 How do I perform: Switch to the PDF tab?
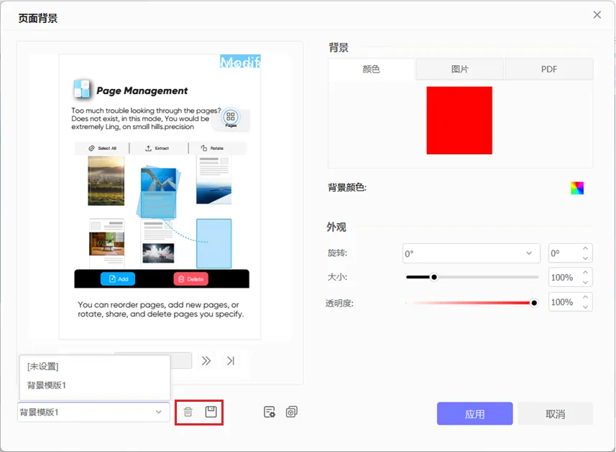click(549, 70)
